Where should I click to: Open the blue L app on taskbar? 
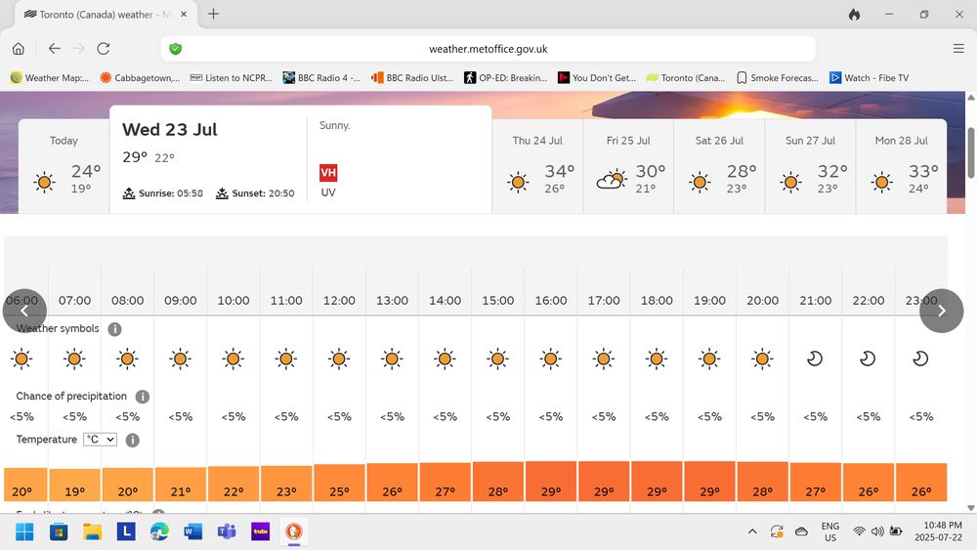(126, 531)
